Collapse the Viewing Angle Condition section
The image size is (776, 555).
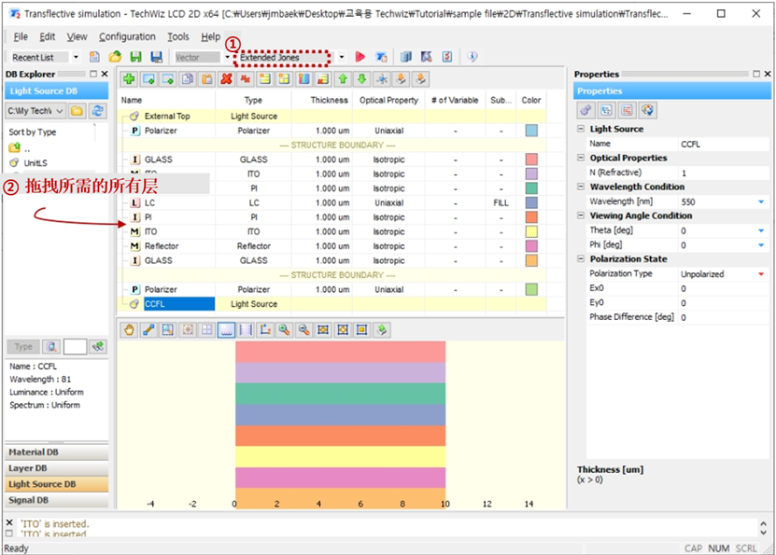coord(581,215)
